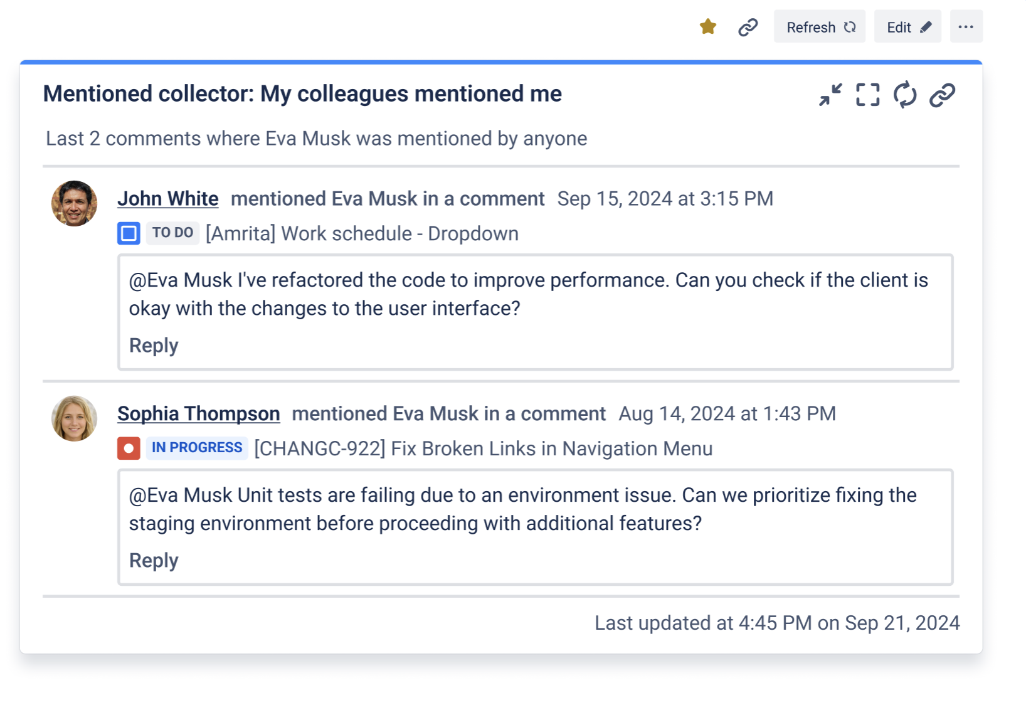Reply to John White's comment

point(154,346)
